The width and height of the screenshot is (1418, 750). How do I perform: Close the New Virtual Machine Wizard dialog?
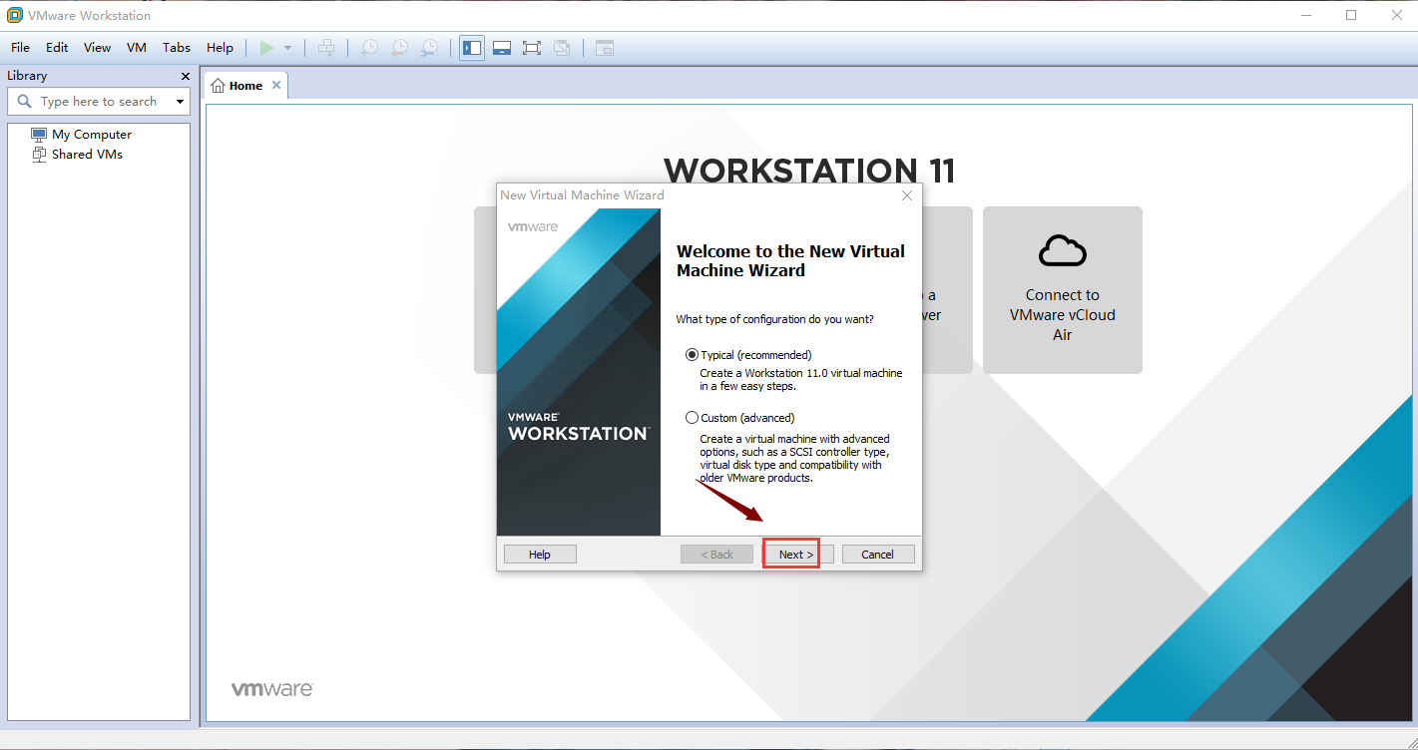click(907, 195)
